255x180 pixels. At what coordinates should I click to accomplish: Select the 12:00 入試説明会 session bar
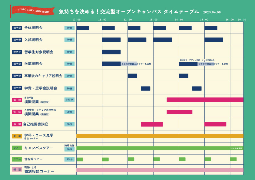click(x=137, y=40)
